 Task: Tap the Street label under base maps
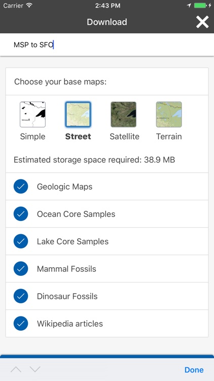(78, 136)
